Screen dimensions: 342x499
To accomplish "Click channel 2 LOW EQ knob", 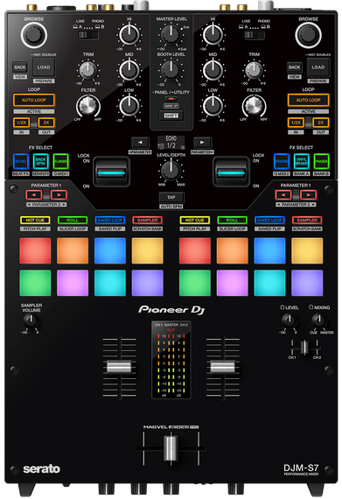I will point(213,106).
